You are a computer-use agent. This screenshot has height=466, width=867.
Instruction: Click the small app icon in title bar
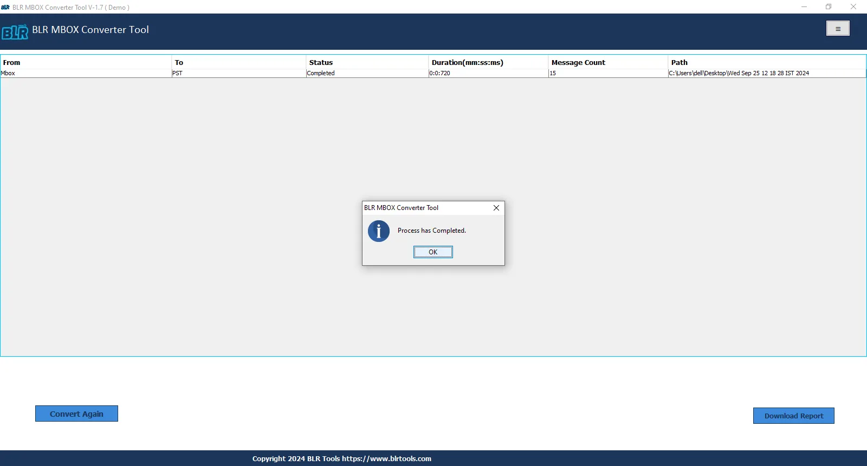click(5, 7)
